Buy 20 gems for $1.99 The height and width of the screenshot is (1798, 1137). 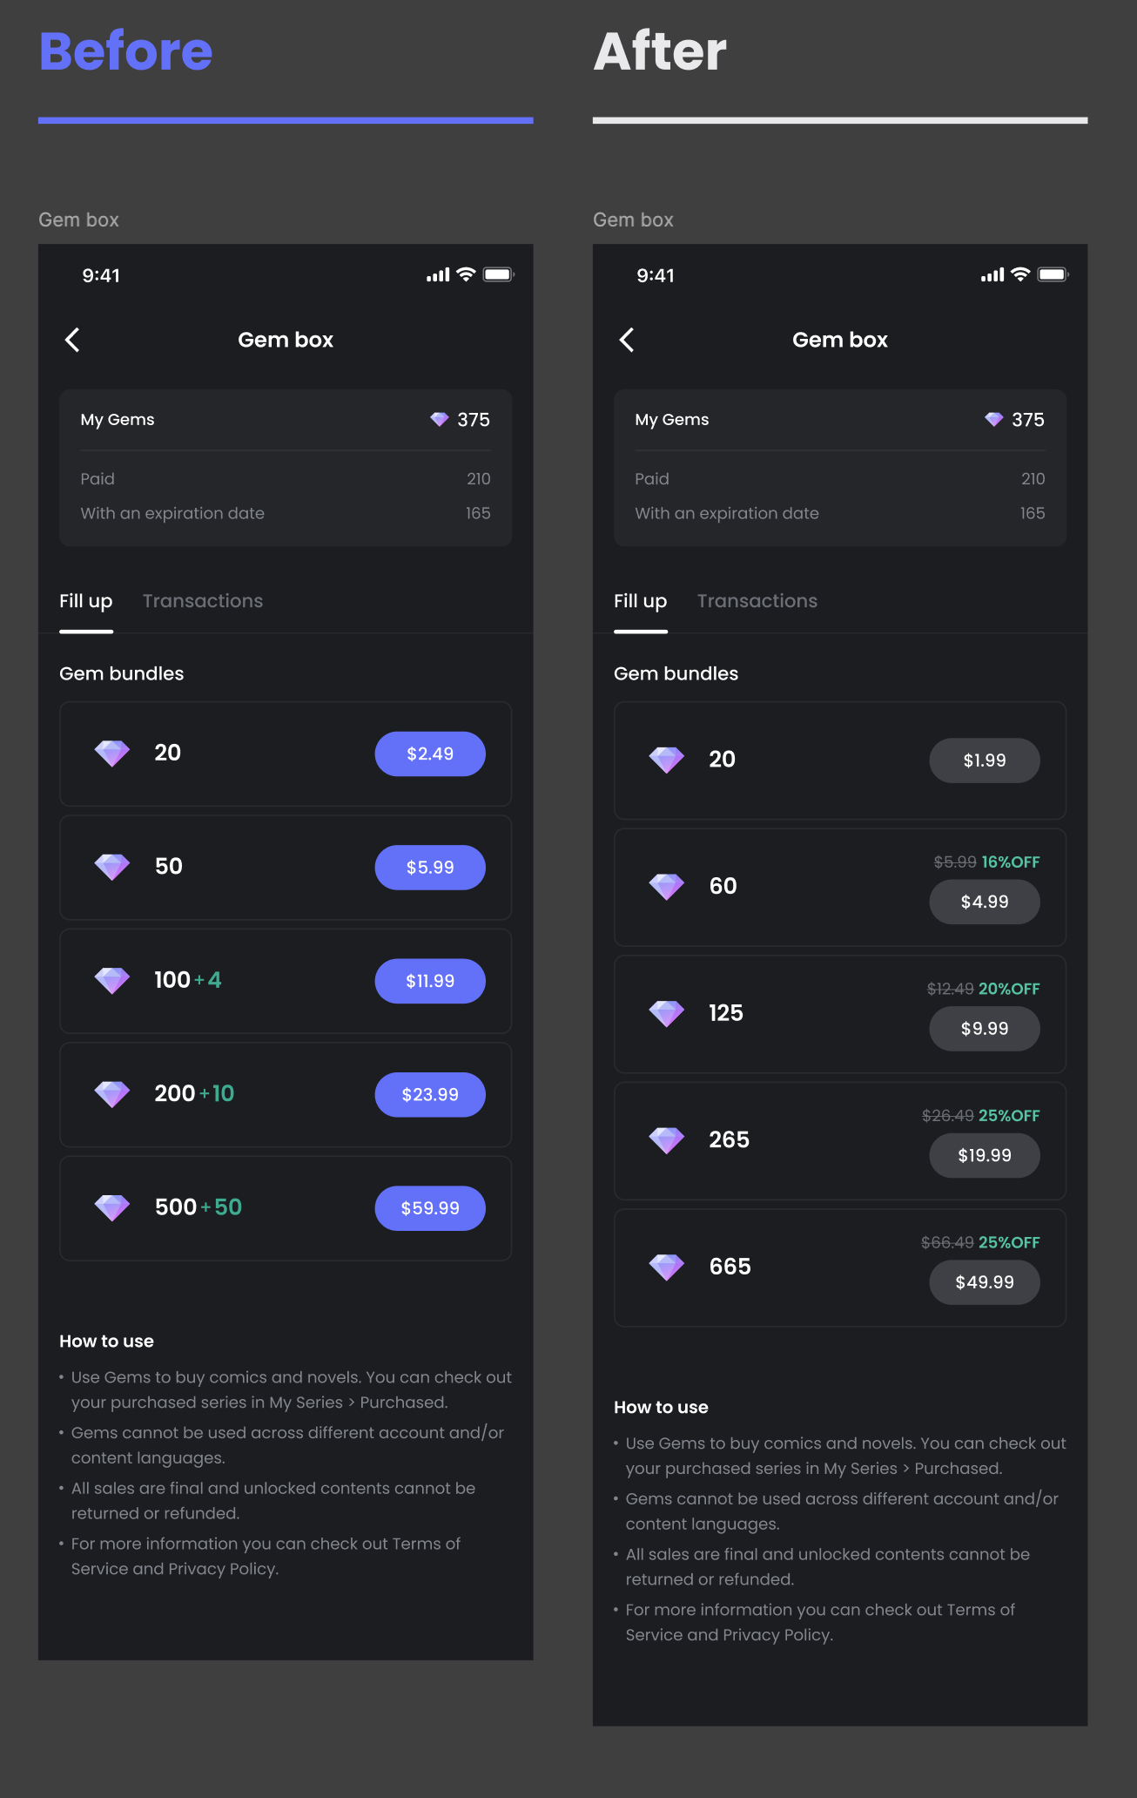pos(985,760)
